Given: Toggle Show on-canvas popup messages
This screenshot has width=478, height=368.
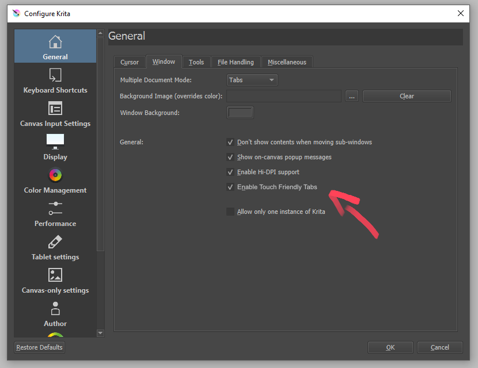Looking at the screenshot, I should 230,157.
